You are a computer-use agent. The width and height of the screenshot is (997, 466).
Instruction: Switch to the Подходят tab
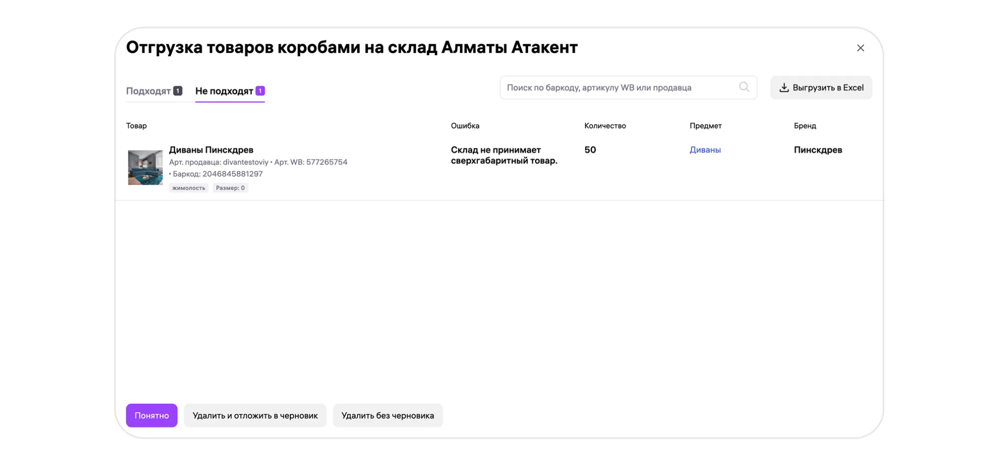(149, 91)
